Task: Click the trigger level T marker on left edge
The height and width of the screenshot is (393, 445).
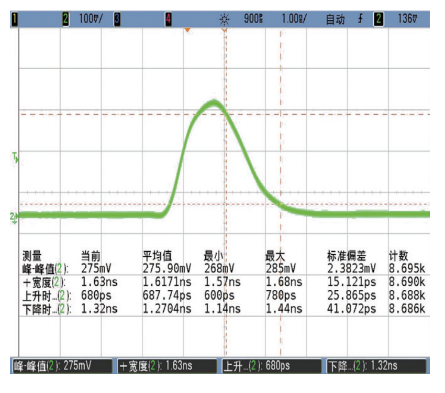Action: 16,157
